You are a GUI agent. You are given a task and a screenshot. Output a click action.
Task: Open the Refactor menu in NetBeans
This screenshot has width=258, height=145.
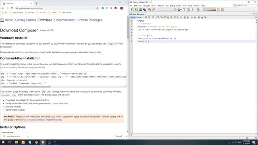pyautogui.click(x=161, y=6)
